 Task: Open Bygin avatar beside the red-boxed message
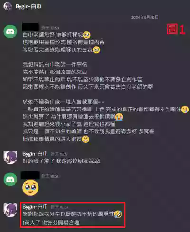coord(10,210)
